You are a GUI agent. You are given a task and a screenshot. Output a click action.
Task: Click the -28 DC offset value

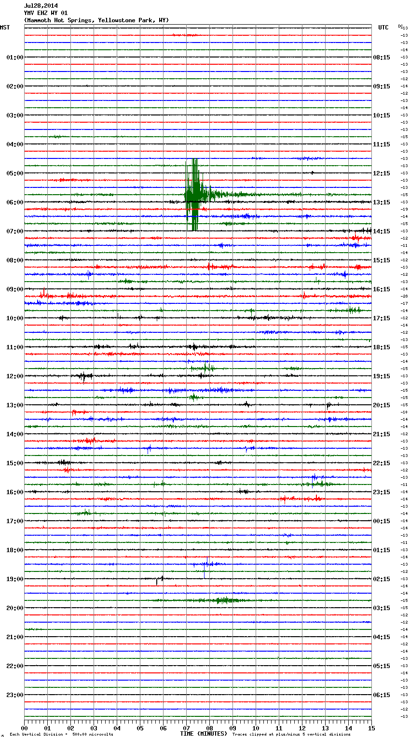(404, 296)
